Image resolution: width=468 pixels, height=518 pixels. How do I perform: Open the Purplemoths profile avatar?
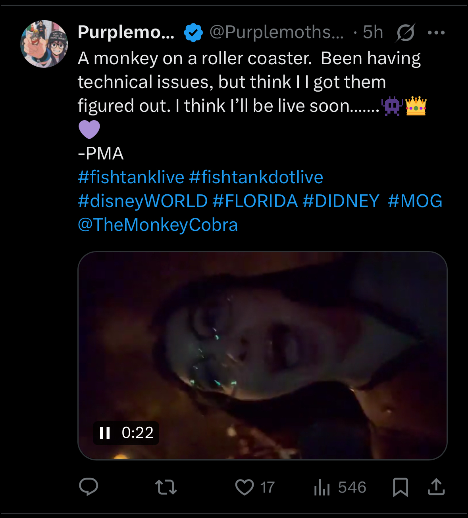[x=44, y=44]
